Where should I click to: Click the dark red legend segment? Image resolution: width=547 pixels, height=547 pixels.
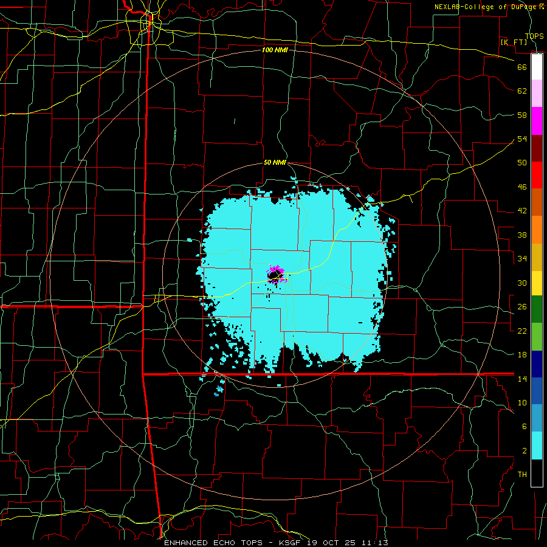(537, 148)
